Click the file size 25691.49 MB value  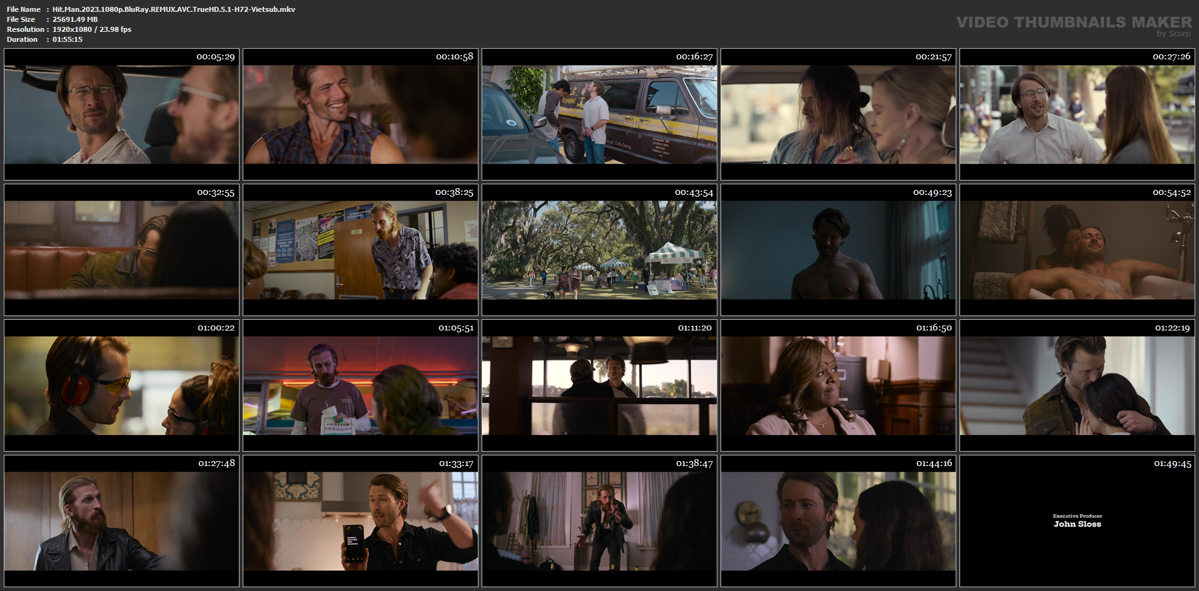(75, 19)
